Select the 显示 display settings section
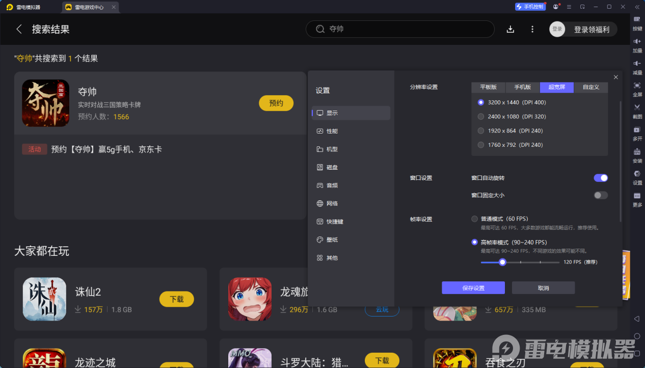 coord(351,113)
